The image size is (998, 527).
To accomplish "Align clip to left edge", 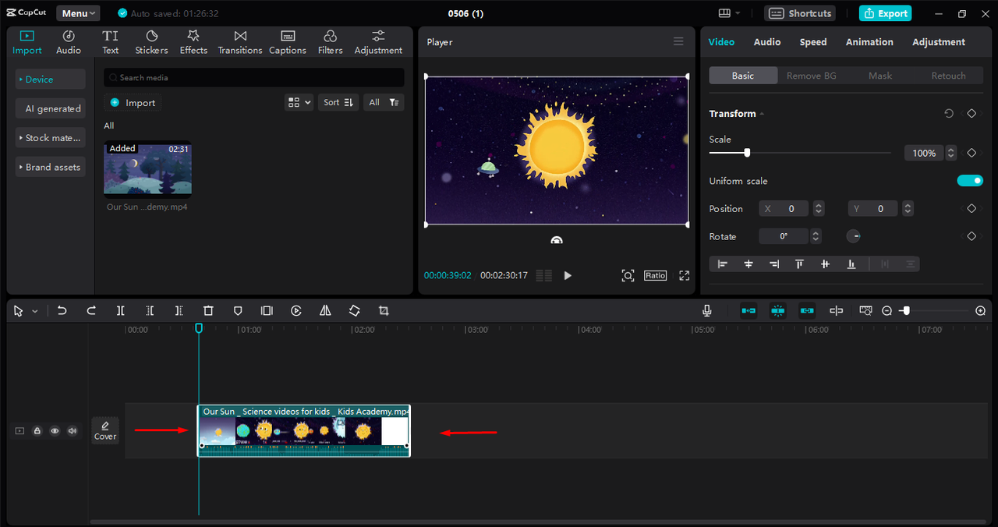I will pyautogui.click(x=723, y=264).
